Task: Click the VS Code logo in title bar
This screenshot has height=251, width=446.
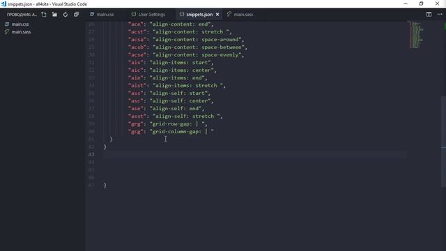Action: pos(3,4)
